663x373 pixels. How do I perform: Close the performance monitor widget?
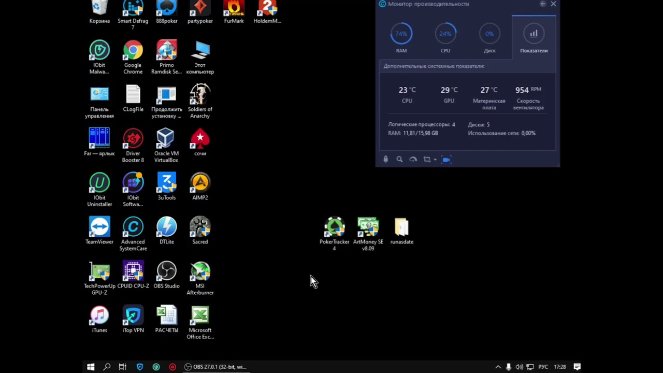coord(553,4)
